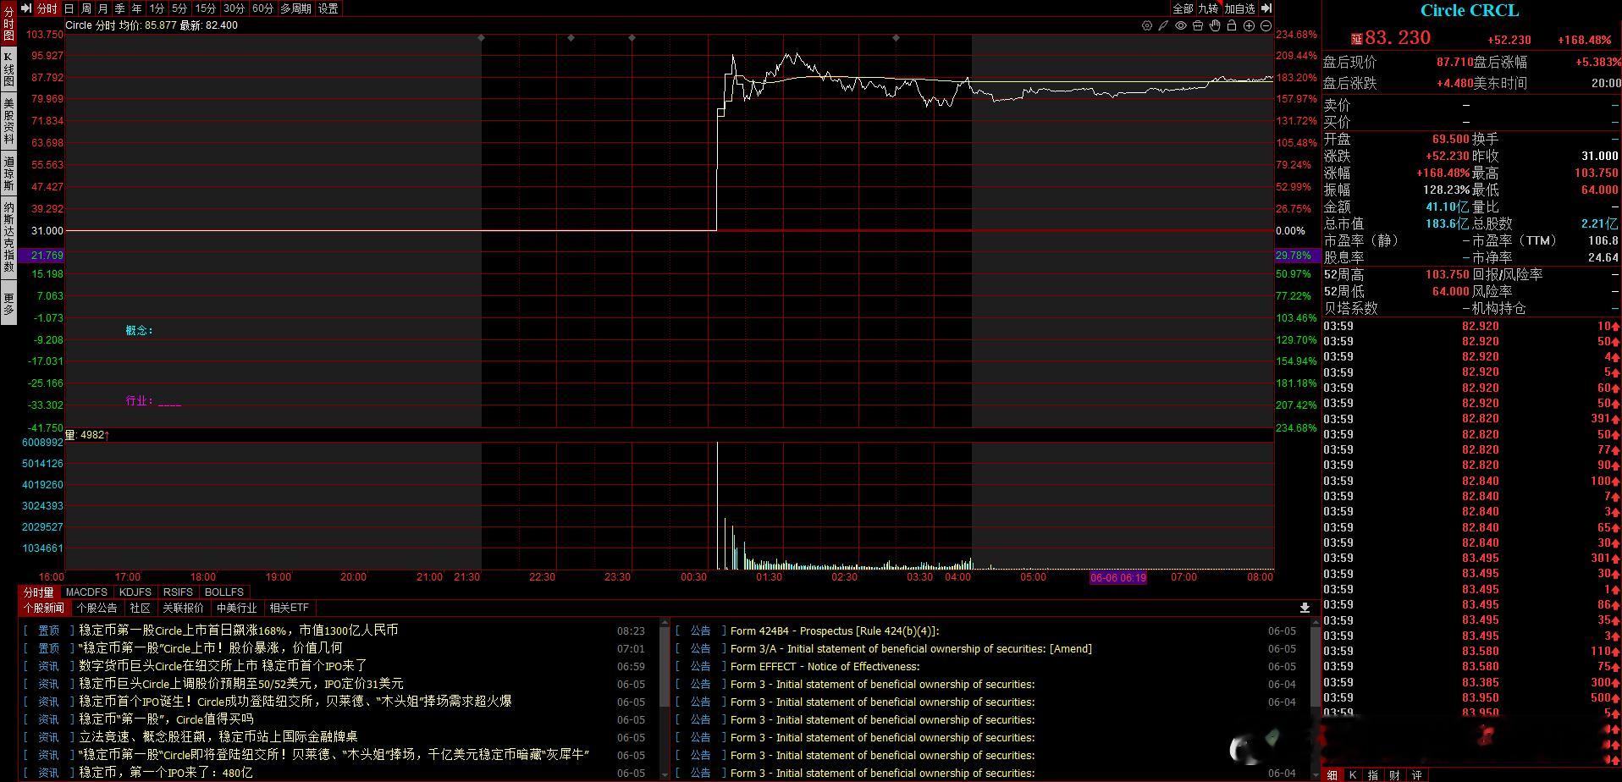Switch to 日 daily chart period
Viewport: 1622px width, 782px height.
click(69, 8)
